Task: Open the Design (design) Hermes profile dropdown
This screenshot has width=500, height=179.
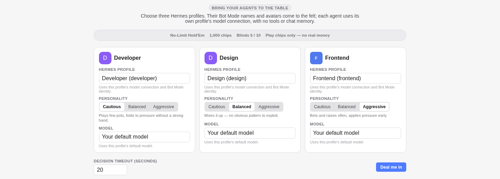Action: pos(250,78)
